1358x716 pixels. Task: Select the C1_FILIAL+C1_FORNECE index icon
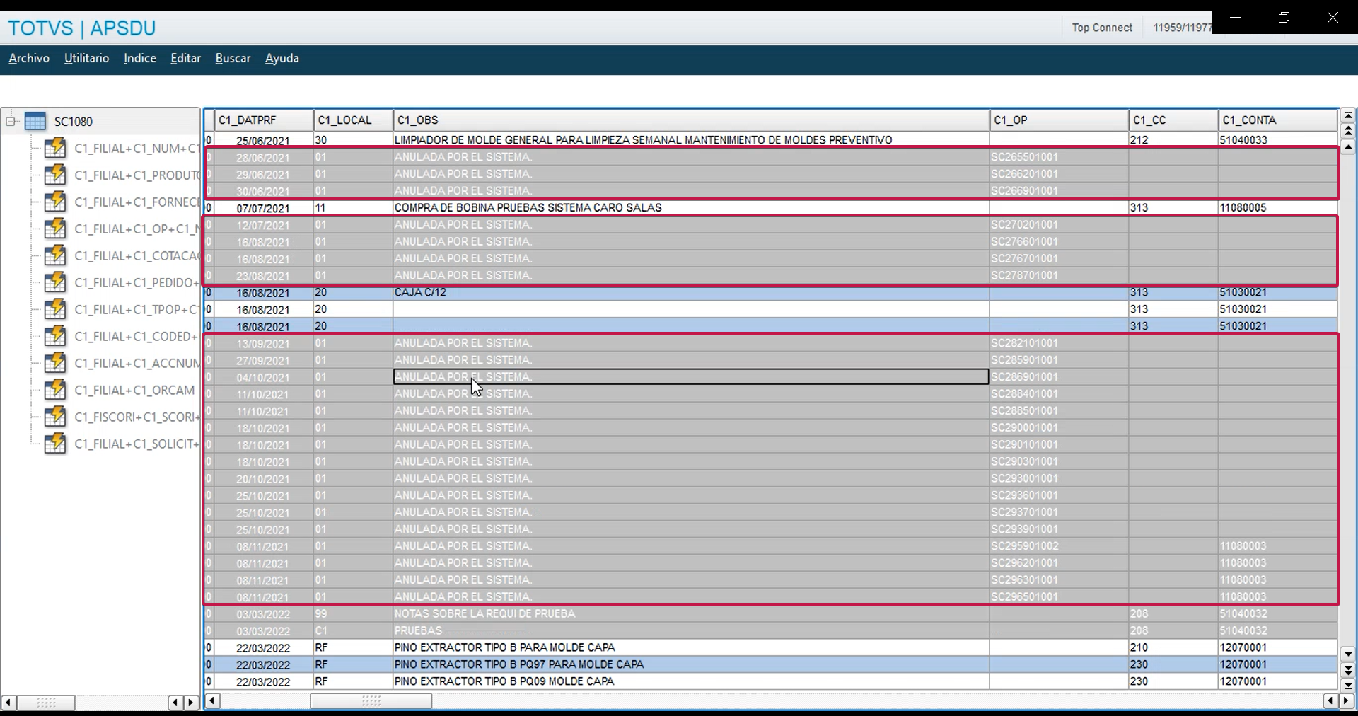point(55,202)
